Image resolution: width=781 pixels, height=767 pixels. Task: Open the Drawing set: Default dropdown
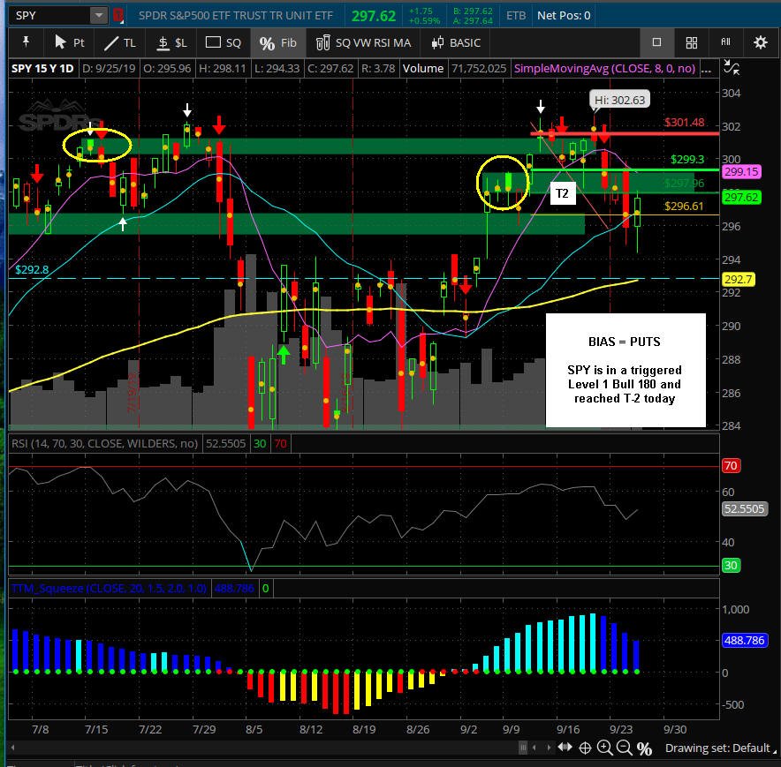coord(720,748)
